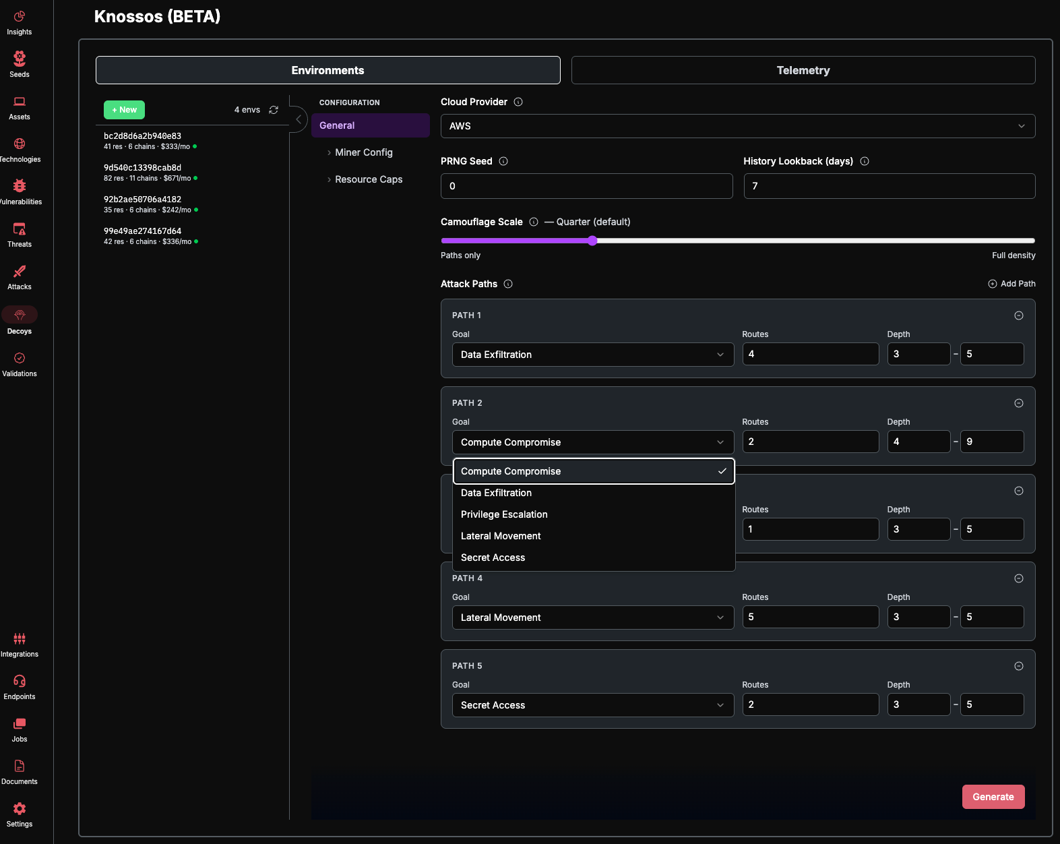Viewport: 1060px width, 844px height.
Task: Open the Insights sidebar icon
Action: 20,16
